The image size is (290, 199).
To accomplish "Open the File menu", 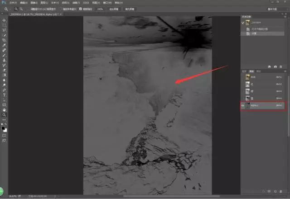I will [x=13, y=2].
